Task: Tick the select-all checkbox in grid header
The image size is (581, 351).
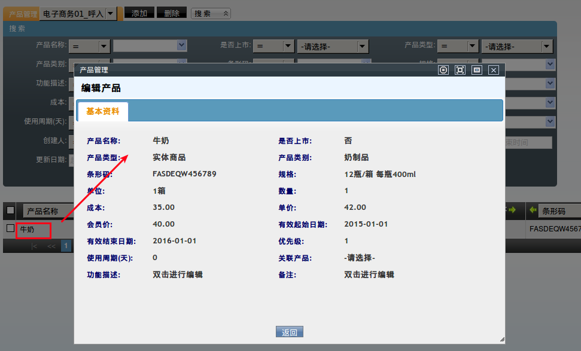Action: [10, 210]
